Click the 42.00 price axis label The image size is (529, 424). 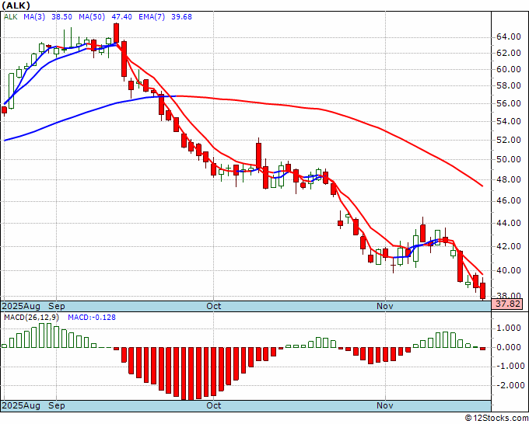tap(509, 246)
